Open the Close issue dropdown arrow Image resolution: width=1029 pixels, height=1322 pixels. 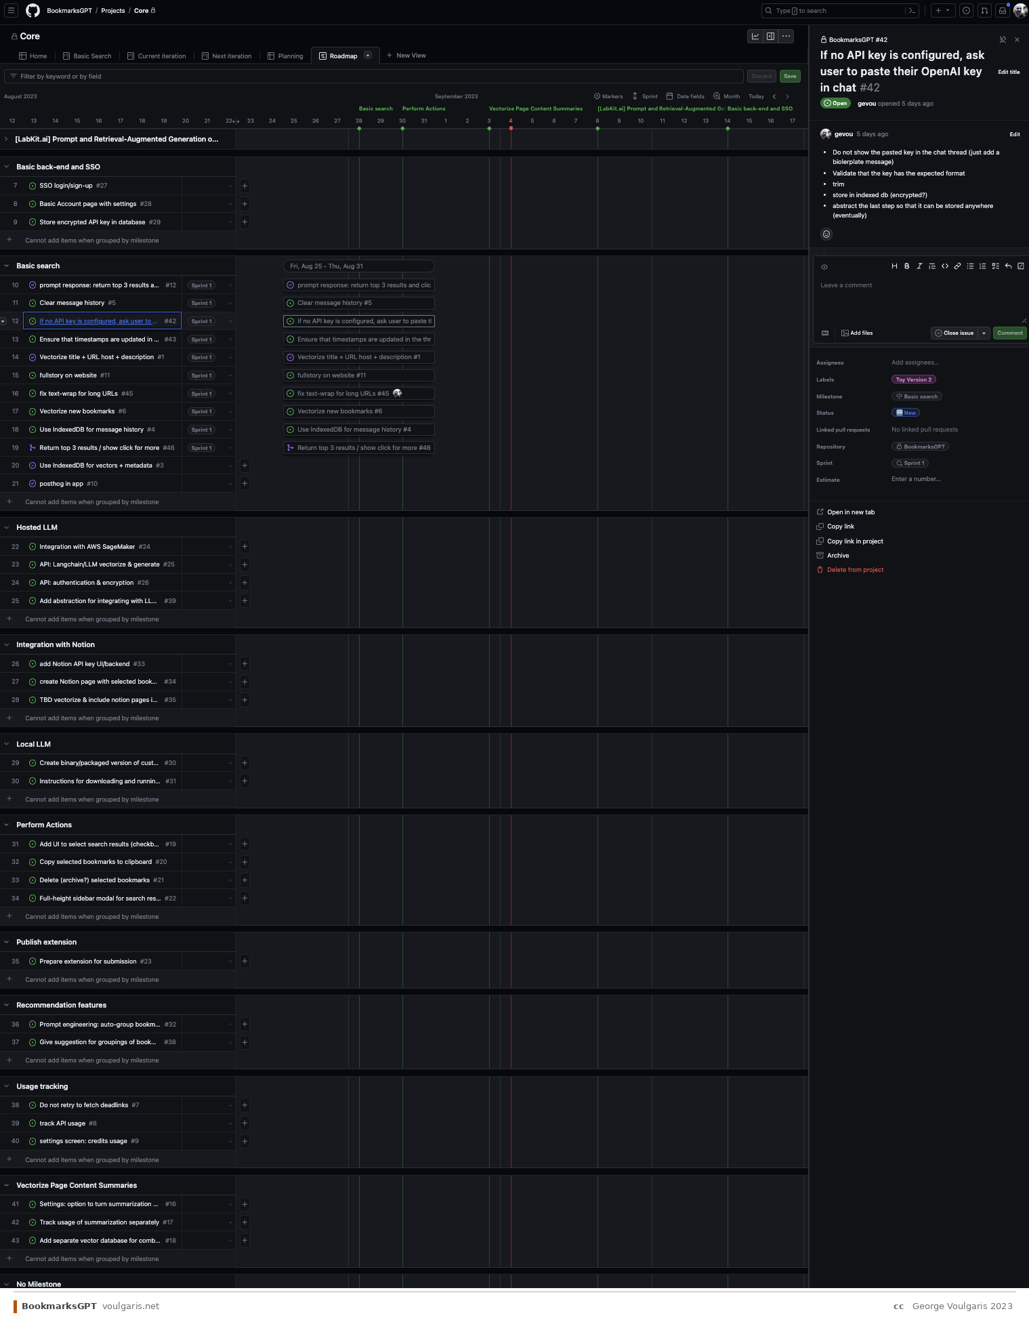coord(984,333)
